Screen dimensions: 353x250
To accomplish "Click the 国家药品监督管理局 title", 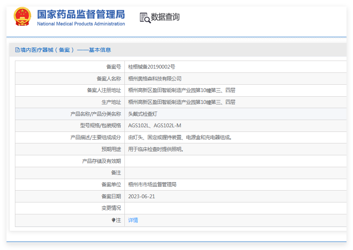I will tap(81, 15).
